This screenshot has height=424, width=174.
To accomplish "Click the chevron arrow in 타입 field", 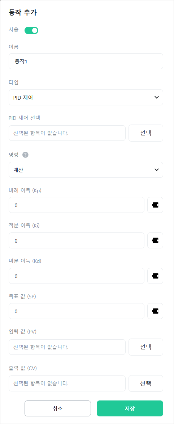I will coord(156,97).
